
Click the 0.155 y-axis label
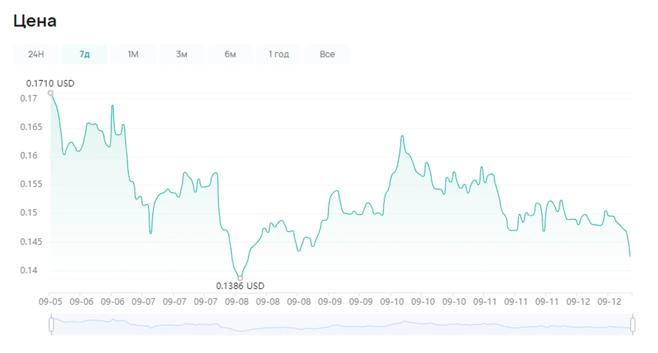point(31,184)
